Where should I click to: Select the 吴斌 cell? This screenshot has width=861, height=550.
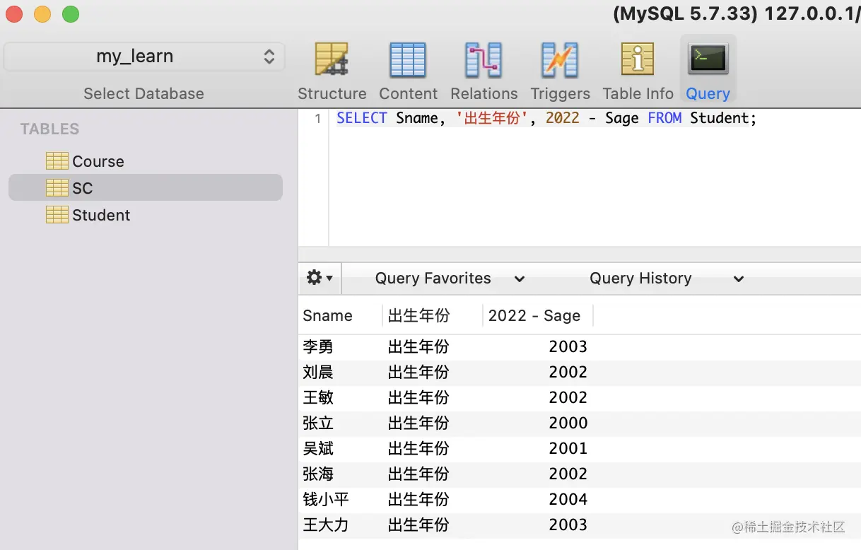[x=318, y=448]
